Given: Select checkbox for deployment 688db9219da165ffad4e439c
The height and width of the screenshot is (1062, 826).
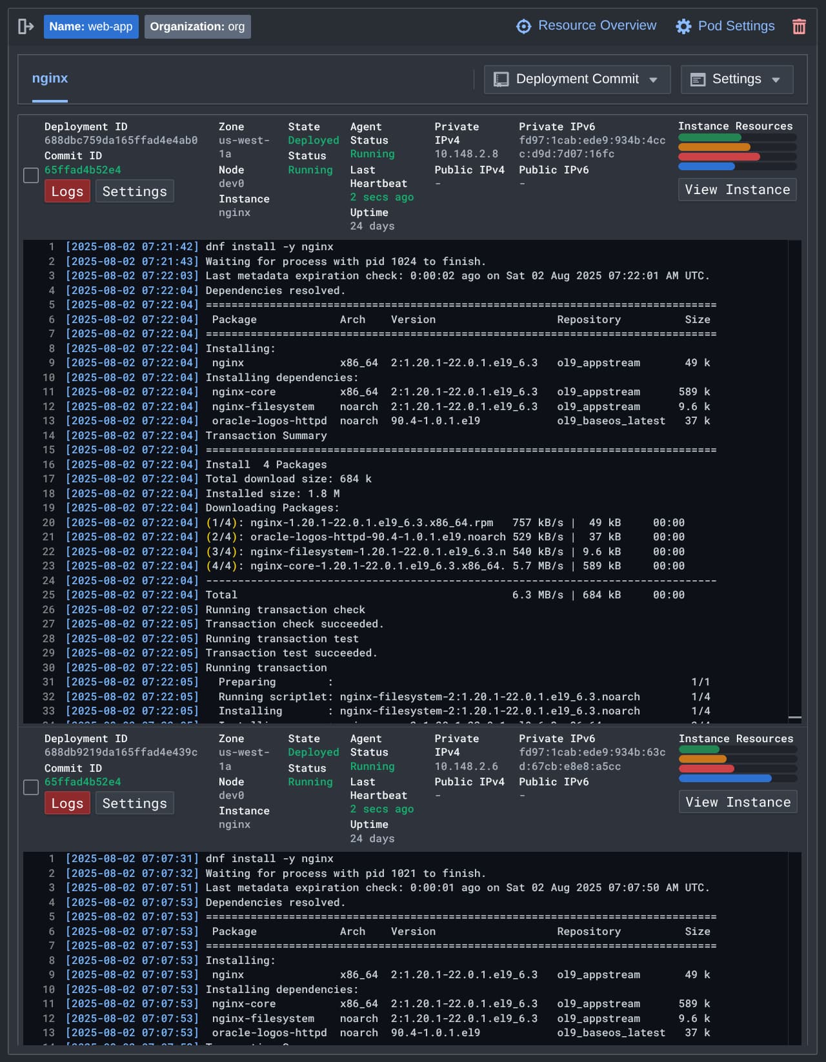Looking at the screenshot, I should [31, 787].
